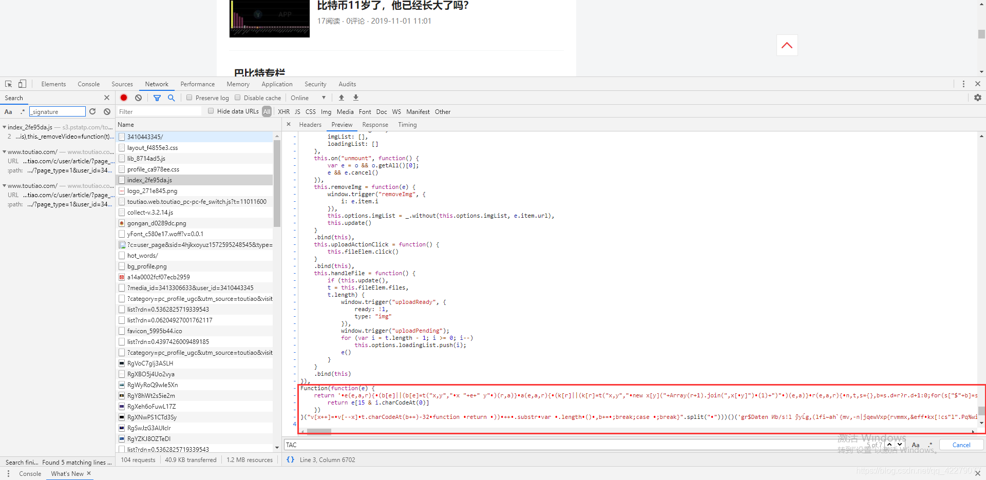Open the Application tab

point(277,84)
